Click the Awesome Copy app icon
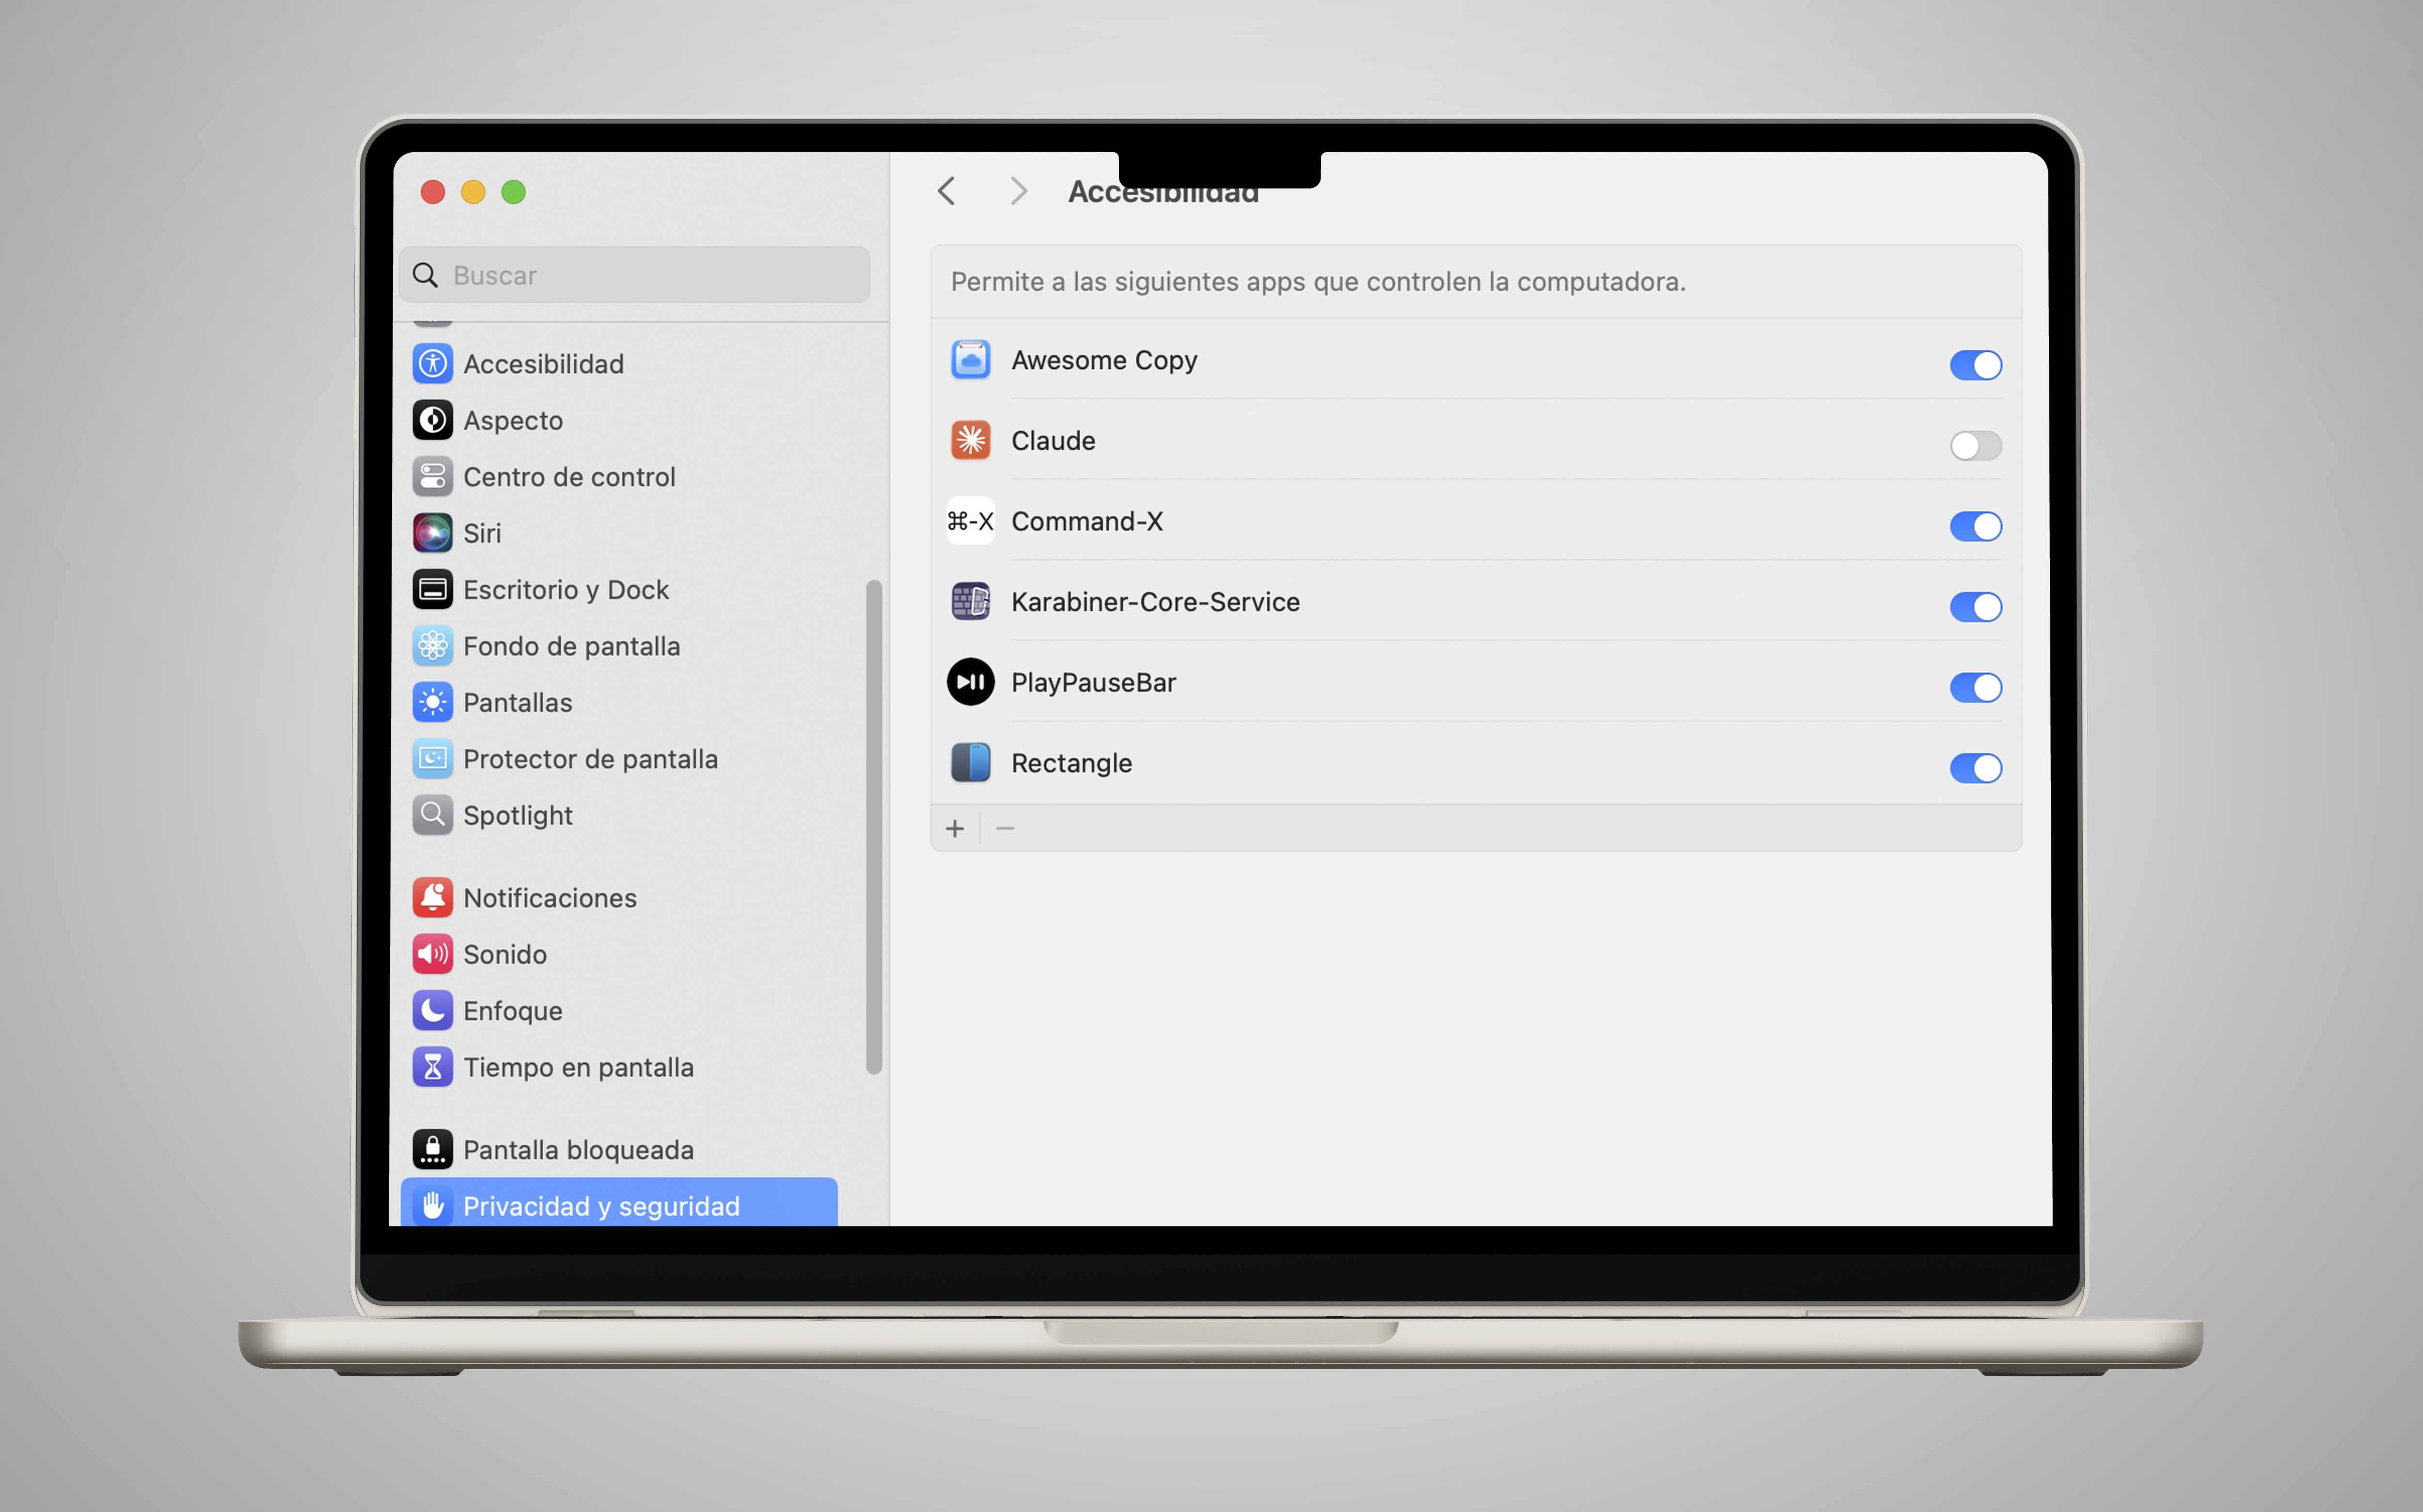 (970, 359)
